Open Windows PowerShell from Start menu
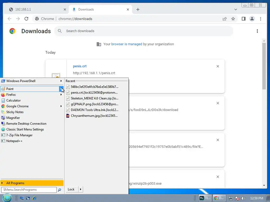The image size is (270, 202). (x=32, y=81)
